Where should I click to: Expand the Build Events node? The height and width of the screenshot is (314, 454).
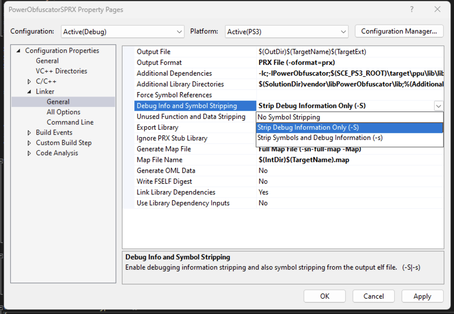[x=29, y=133]
